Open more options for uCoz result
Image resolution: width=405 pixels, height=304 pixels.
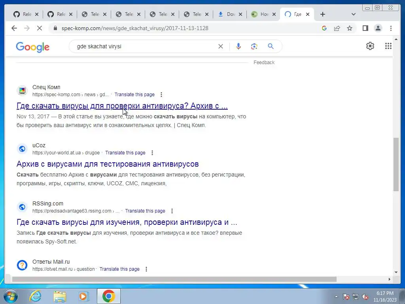click(152, 153)
